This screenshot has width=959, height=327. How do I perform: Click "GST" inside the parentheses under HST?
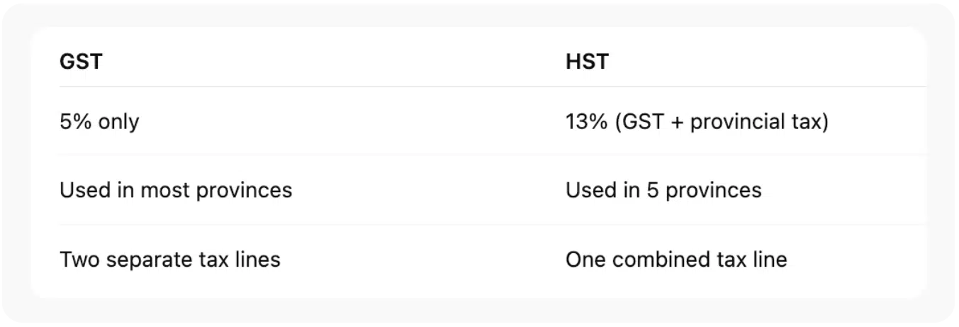coord(643,122)
